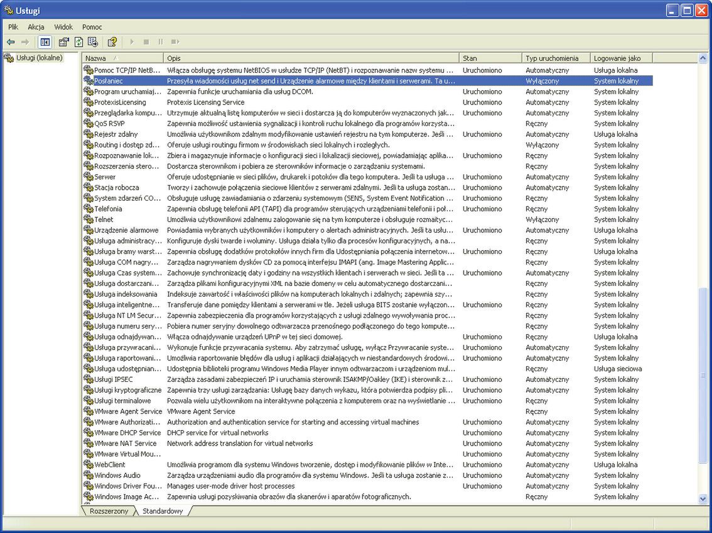Viewport: 712px width, 533px height.
Task: Click the gear icon beside Telnet
Action: tap(89, 219)
